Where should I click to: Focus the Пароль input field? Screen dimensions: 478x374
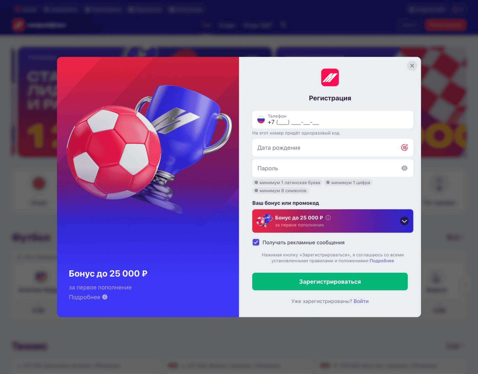[x=333, y=168]
